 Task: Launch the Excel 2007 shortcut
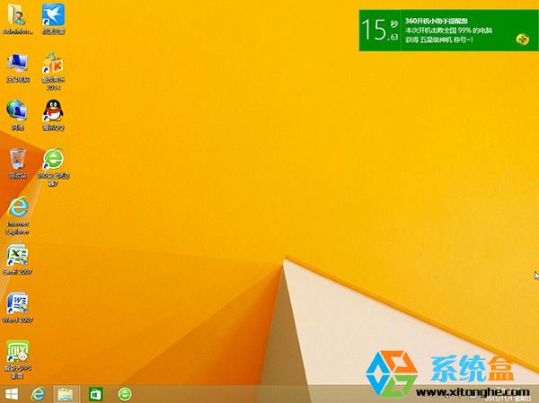pyautogui.click(x=18, y=256)
